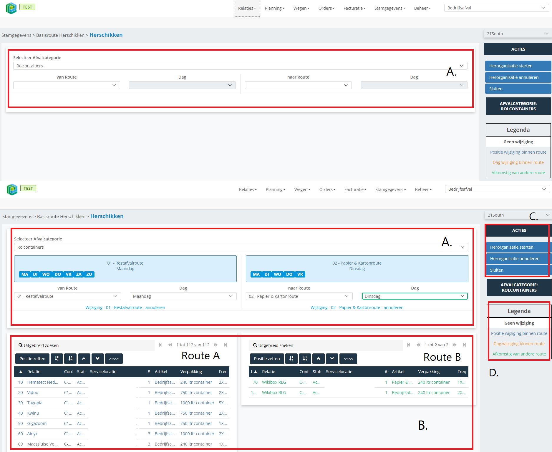Go to previous page in Route A pager
The width and height of the screenshot is (552, 452).
pos(170,345)
